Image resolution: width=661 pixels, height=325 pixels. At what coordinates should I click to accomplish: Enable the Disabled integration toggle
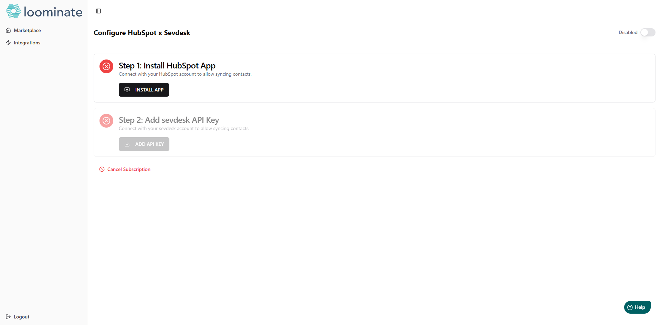click(x=648, y=32)
